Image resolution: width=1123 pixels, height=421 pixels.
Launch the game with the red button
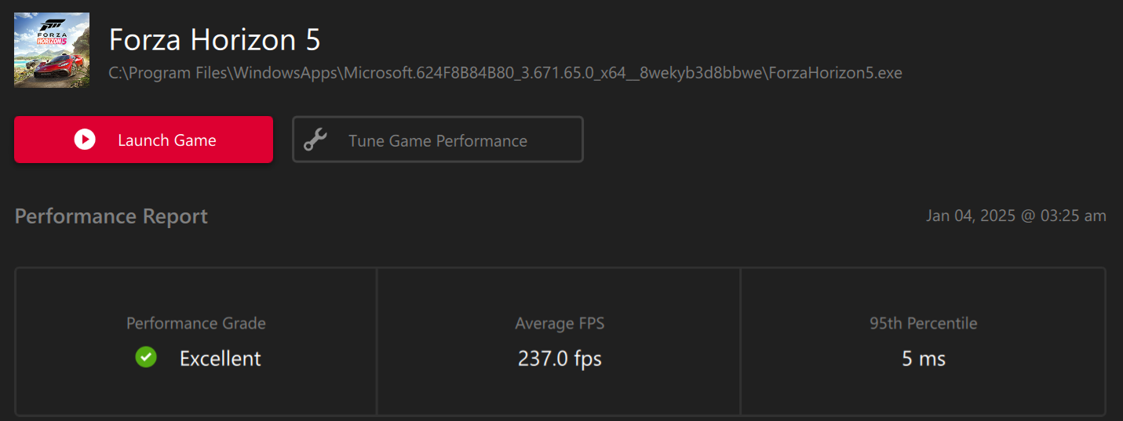click(x=144, y=140)
